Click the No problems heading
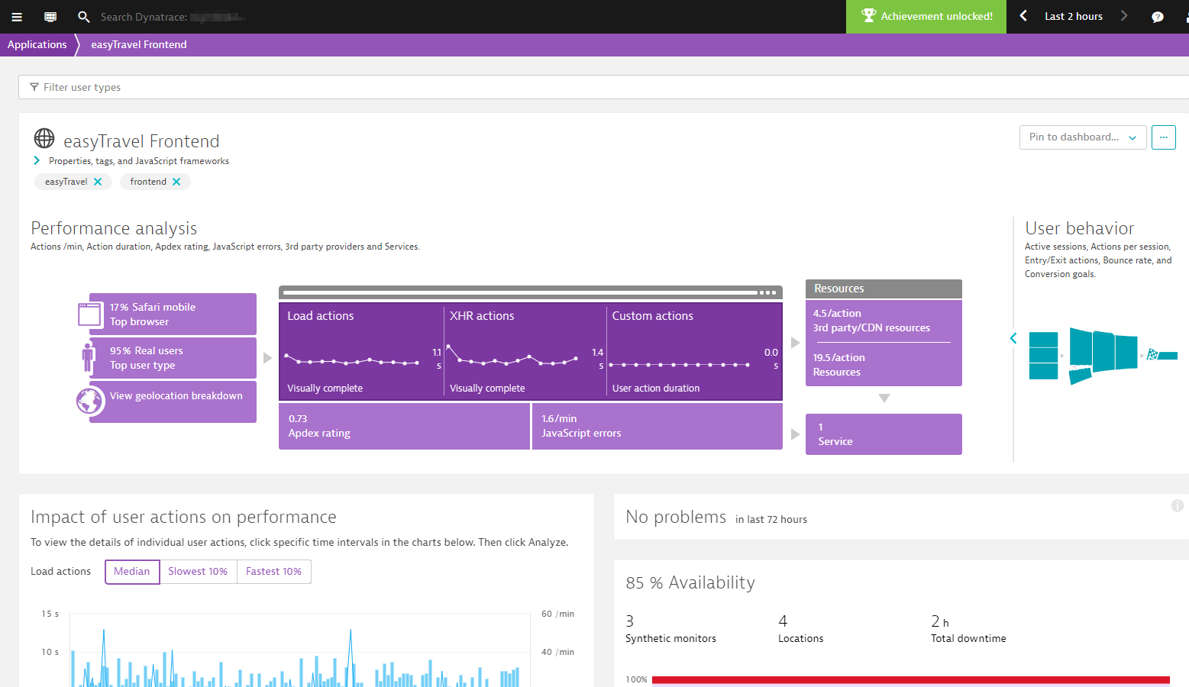Screen dimensions: 1189x687 pos(676,518)
